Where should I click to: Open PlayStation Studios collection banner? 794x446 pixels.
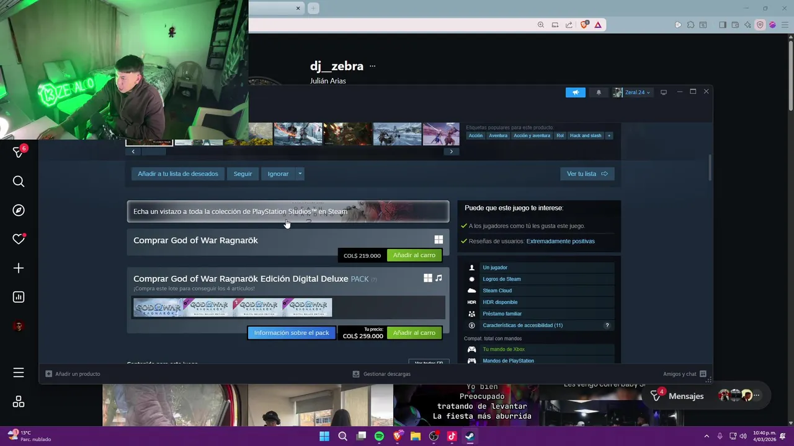click(x=288, y=211)
